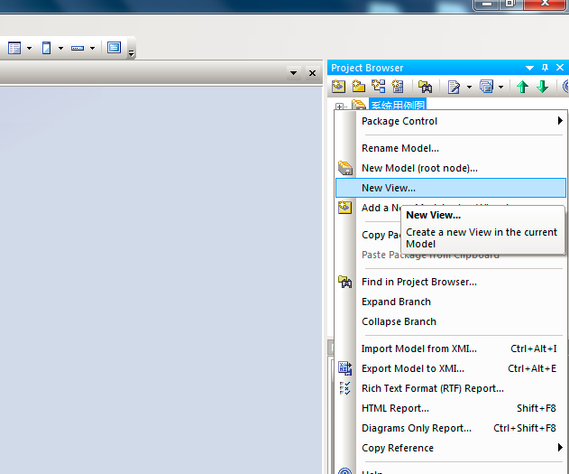Choose Find in Project Browser... menu entry
Viewport: 569px width, 474px height.
click(x=450, y=282)
